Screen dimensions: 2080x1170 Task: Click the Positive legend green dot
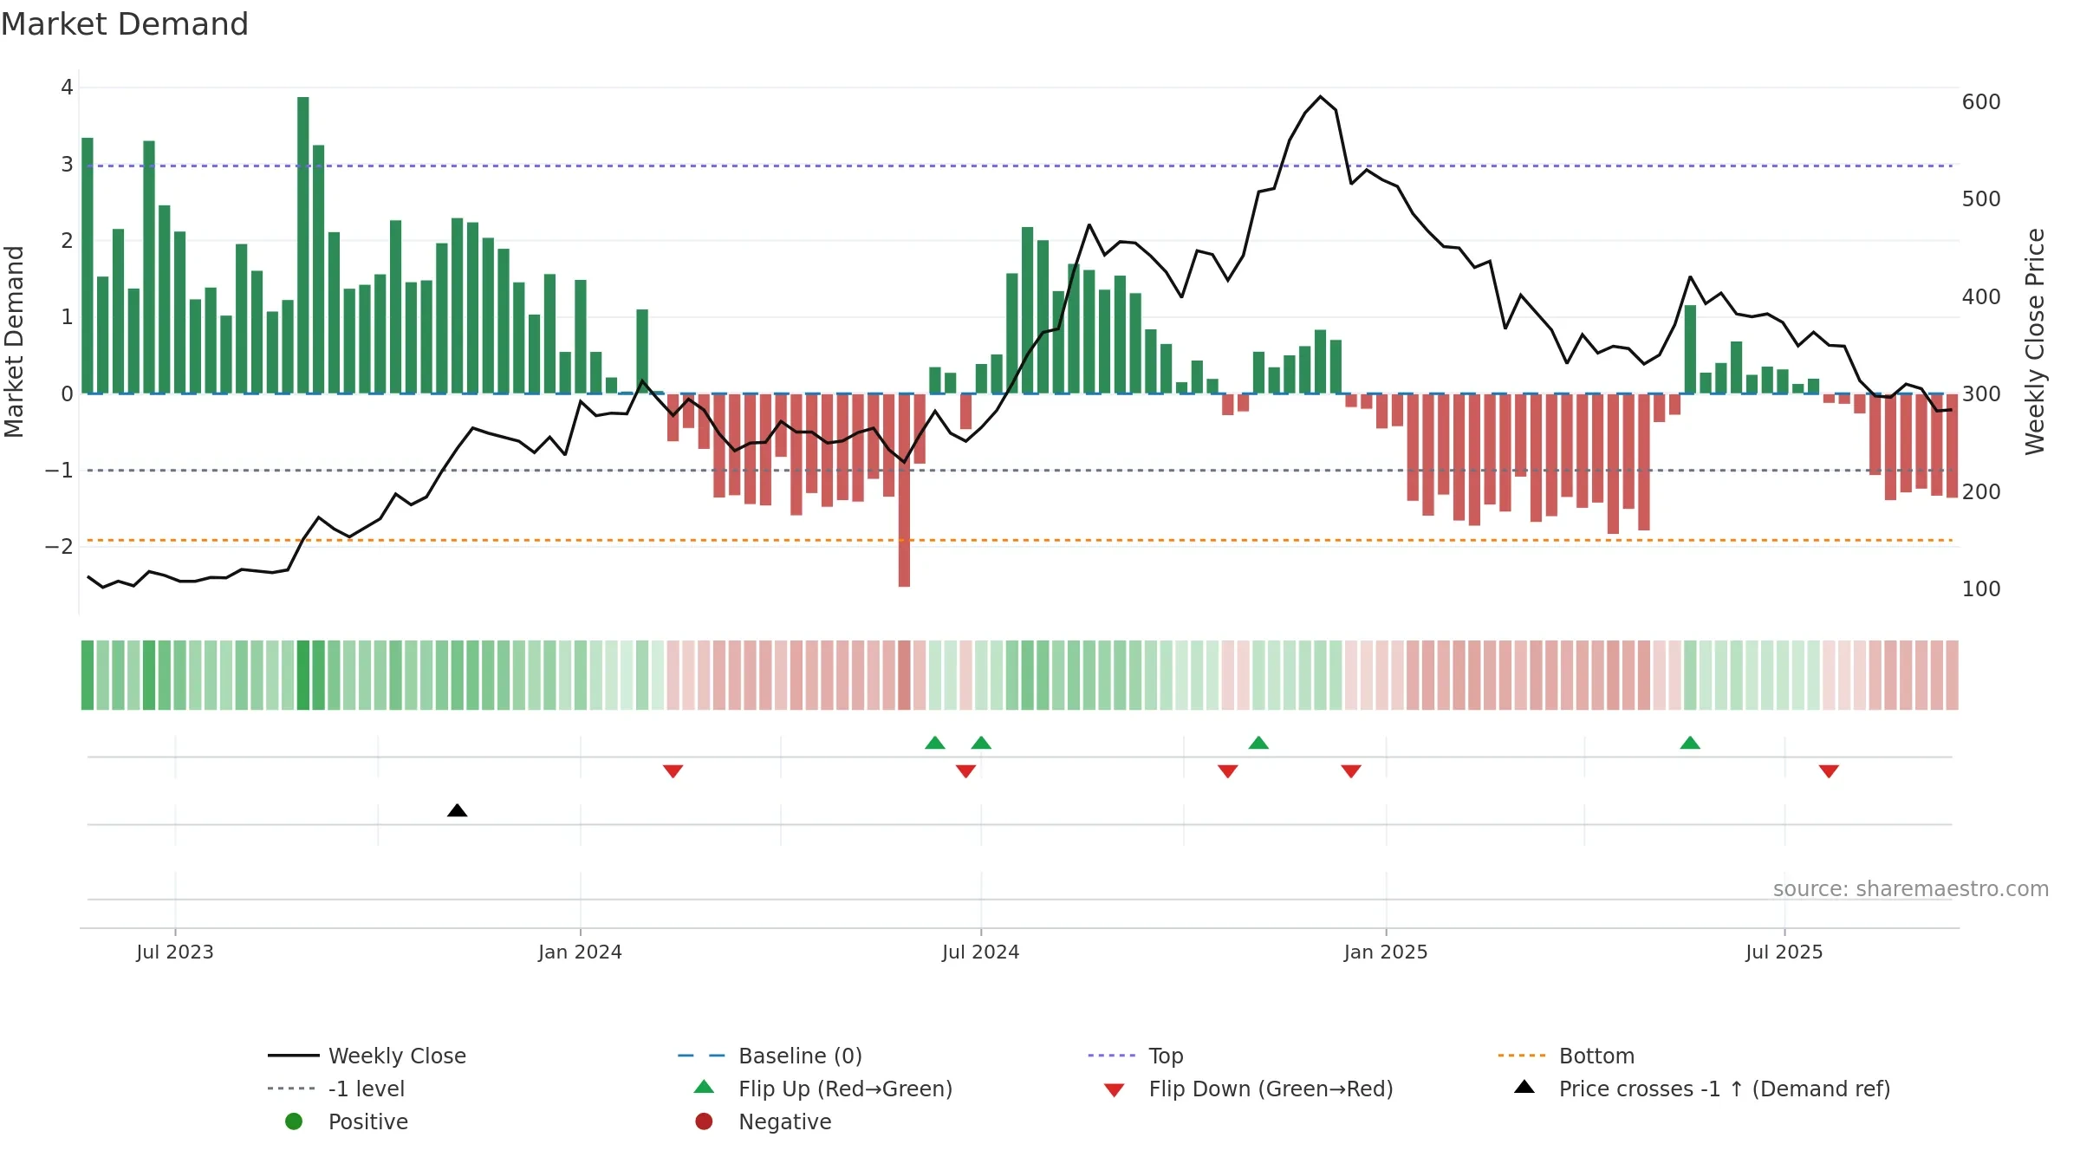coord(294,1121)
